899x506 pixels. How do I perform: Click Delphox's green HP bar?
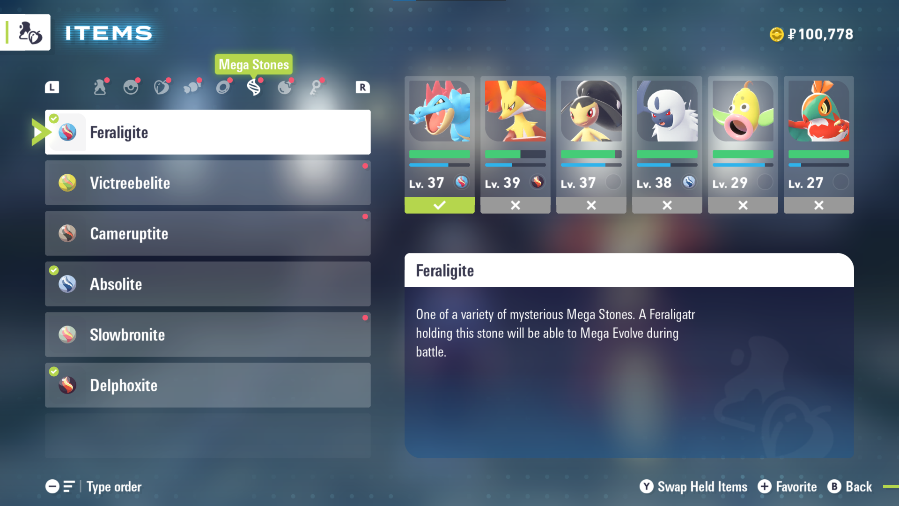pyautogui.click(x=515, y=154)
